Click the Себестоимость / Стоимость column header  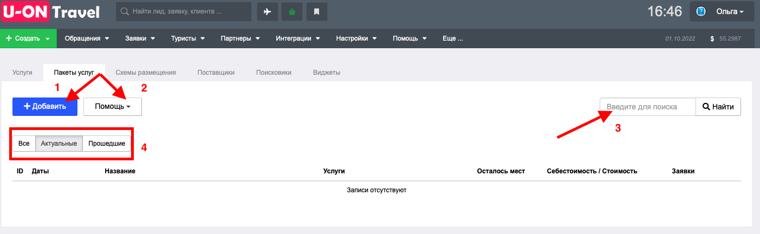click(592, 171)
